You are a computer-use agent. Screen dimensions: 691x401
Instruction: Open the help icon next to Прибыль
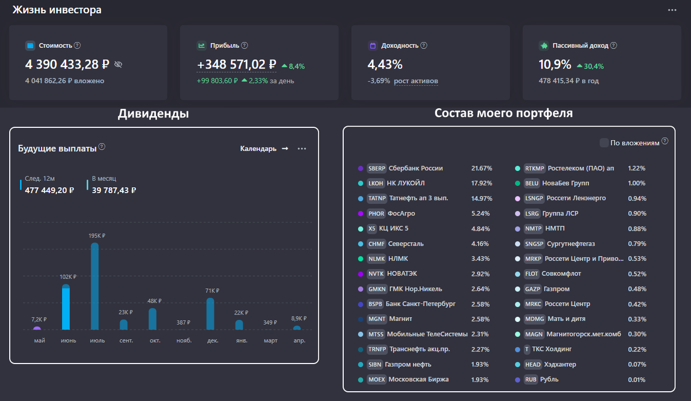coord(245,46)
